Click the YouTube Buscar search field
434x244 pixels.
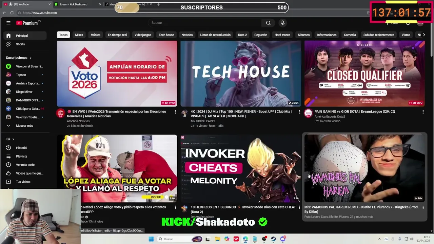[204, 23]
